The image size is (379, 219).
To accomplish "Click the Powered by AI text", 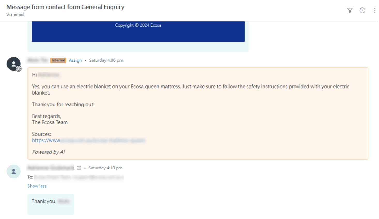I will [49, 152].
